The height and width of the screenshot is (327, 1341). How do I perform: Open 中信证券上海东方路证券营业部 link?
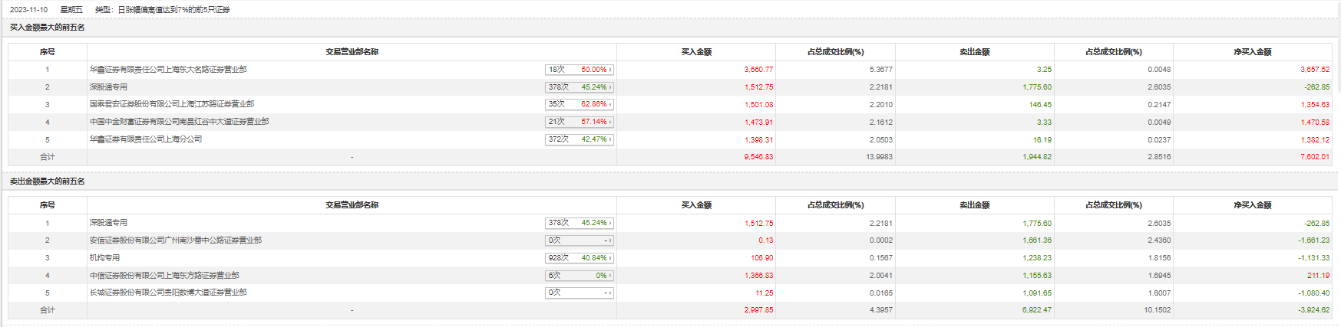click(x=164, y=276)
